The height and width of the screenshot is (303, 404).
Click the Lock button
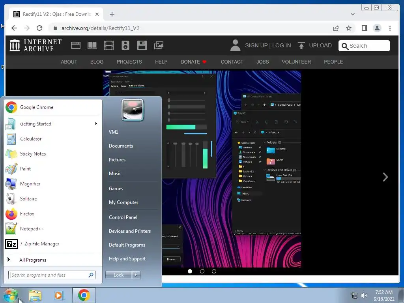[119, 275]
